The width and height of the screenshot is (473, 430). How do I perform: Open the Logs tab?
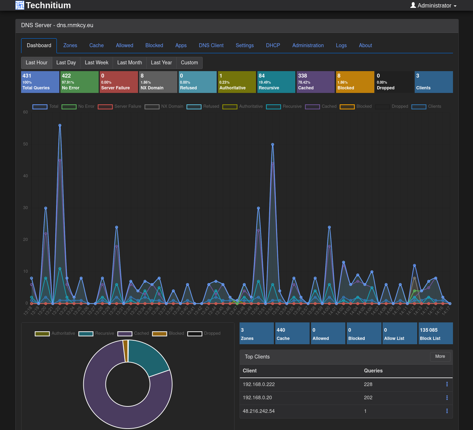[x=341, y=45]
